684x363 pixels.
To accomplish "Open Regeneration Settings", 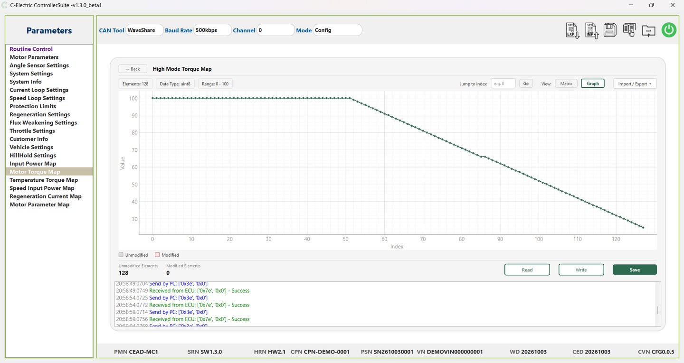I will tap(40, 114).
